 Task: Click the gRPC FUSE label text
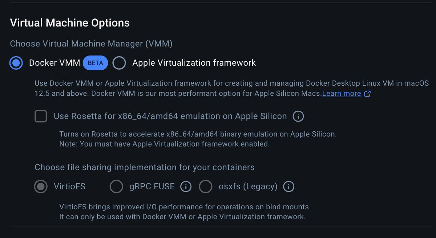click(152, 187)
